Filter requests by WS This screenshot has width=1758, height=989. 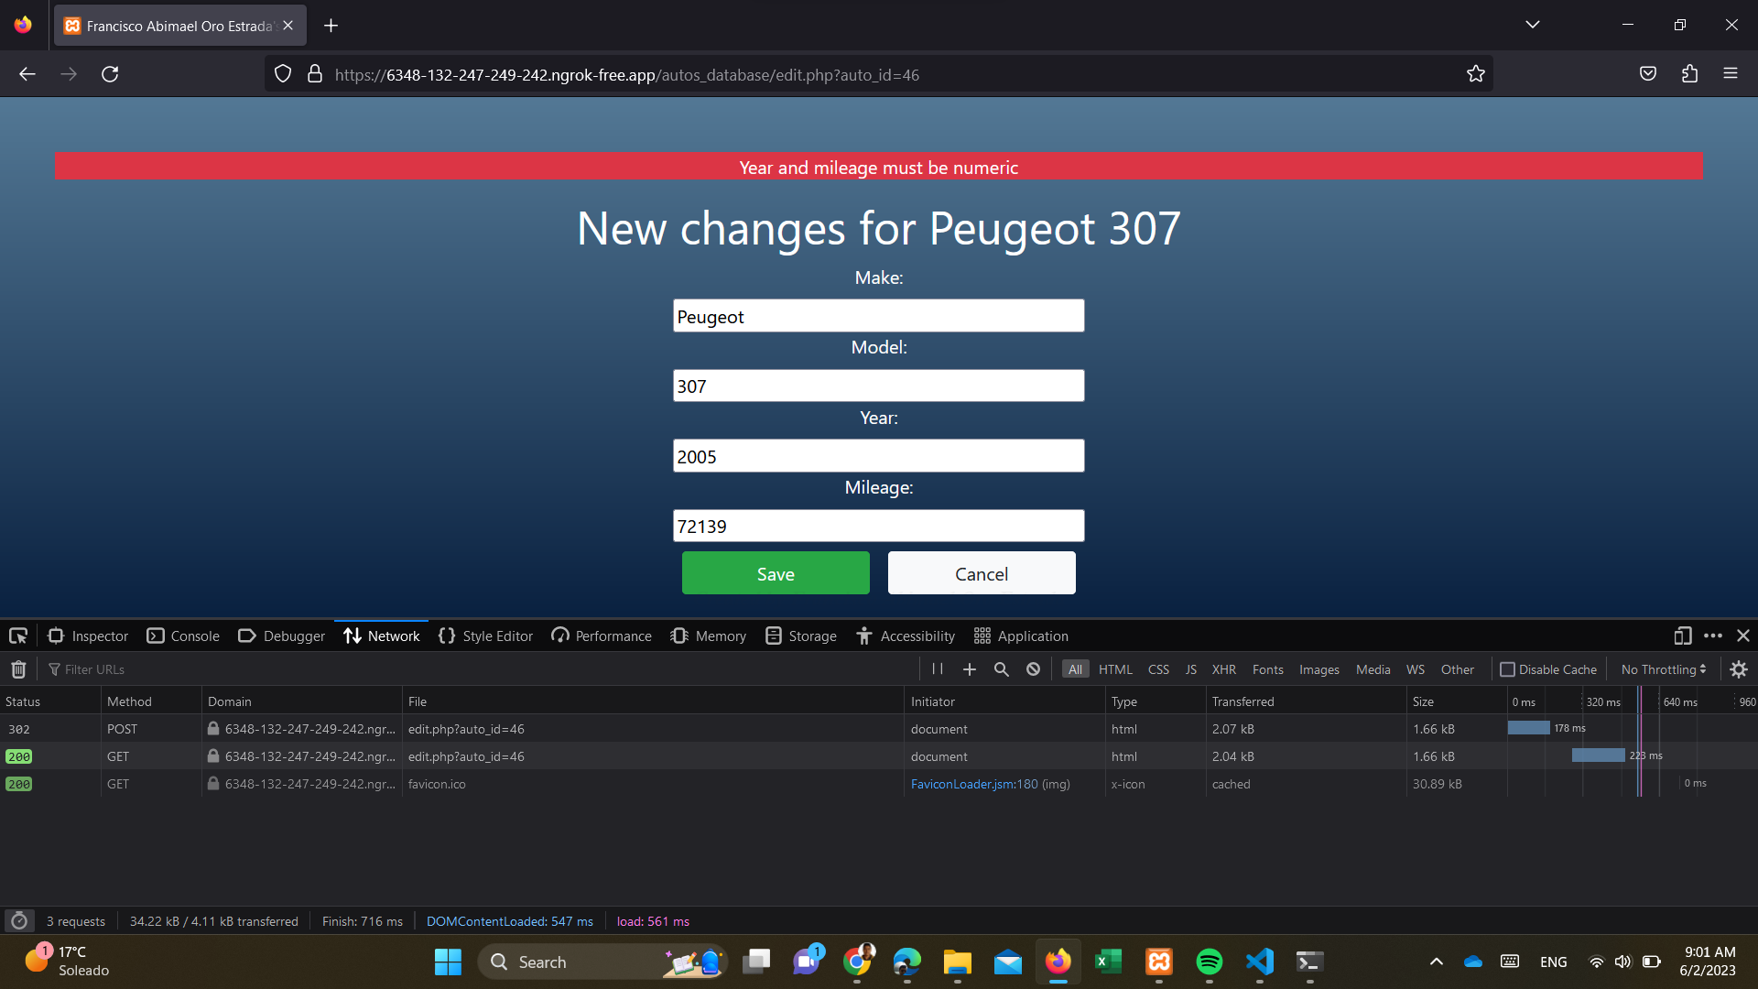point(1416,669)
